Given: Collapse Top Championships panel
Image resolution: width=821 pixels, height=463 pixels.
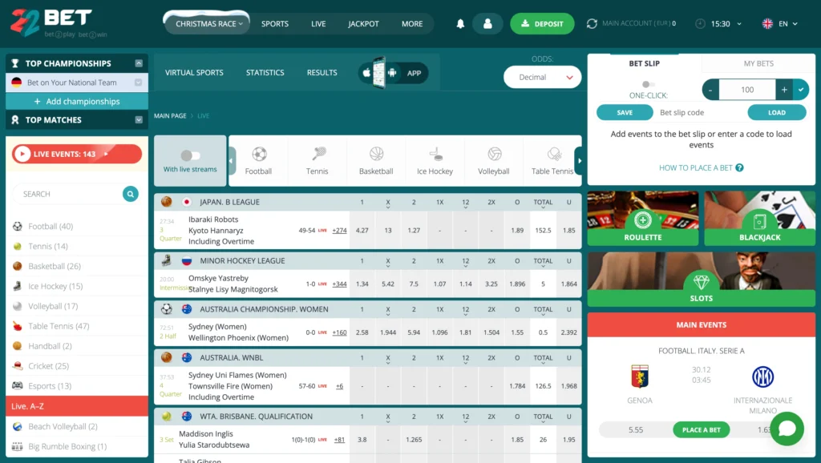Looking at the screenshot, I should tap(139, 63).
